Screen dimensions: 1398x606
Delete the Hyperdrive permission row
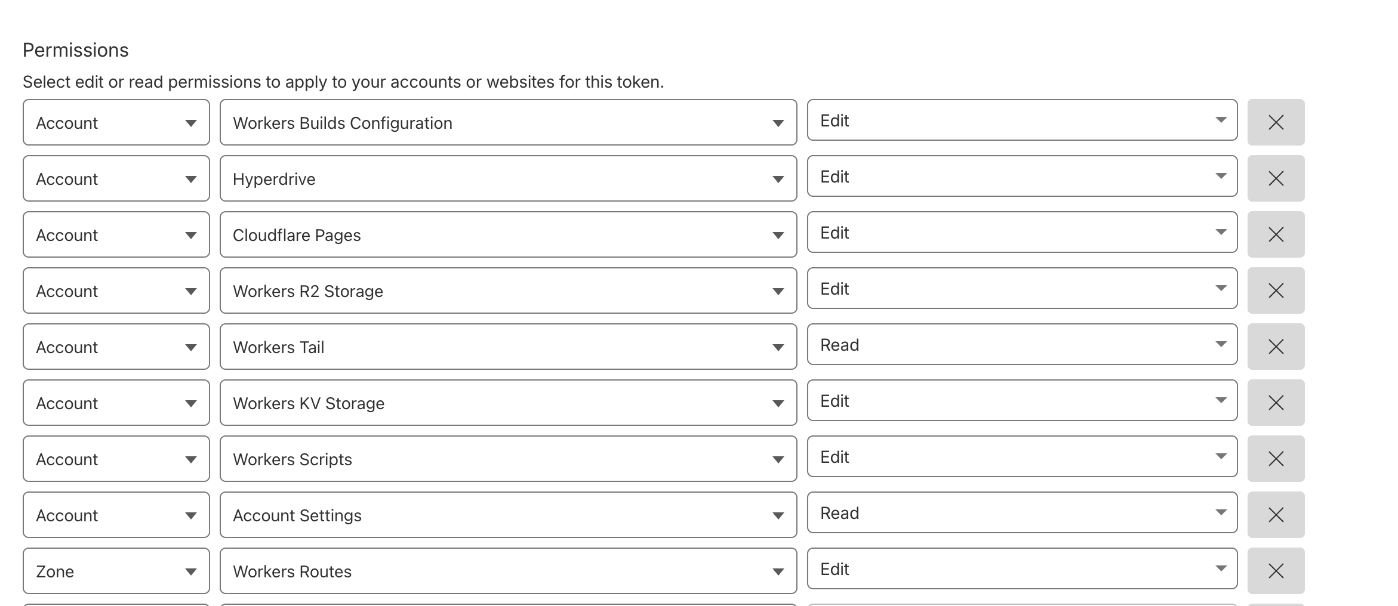pos(1275,178)
